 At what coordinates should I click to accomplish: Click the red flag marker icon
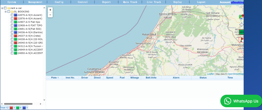[x=241, y=40]
